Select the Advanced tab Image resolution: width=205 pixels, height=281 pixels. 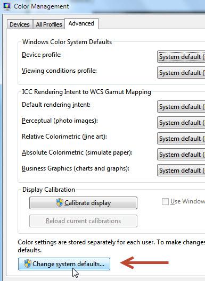pyautogui.click(x=81, y=23)
